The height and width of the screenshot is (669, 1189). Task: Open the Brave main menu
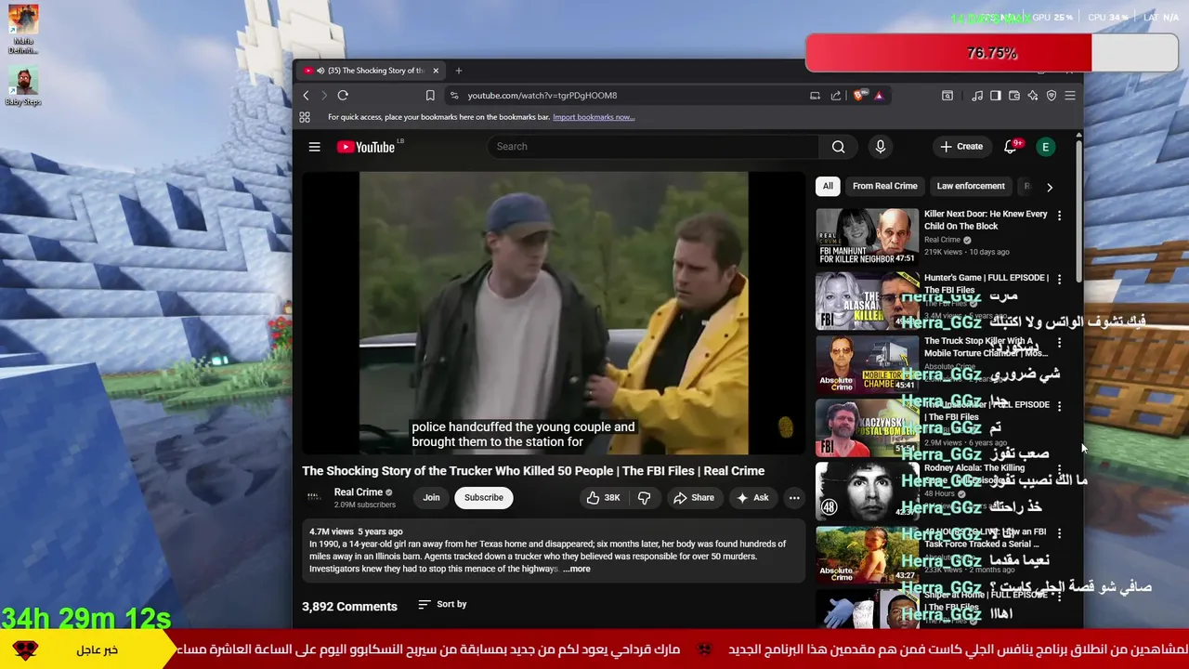coord(1070,96)
